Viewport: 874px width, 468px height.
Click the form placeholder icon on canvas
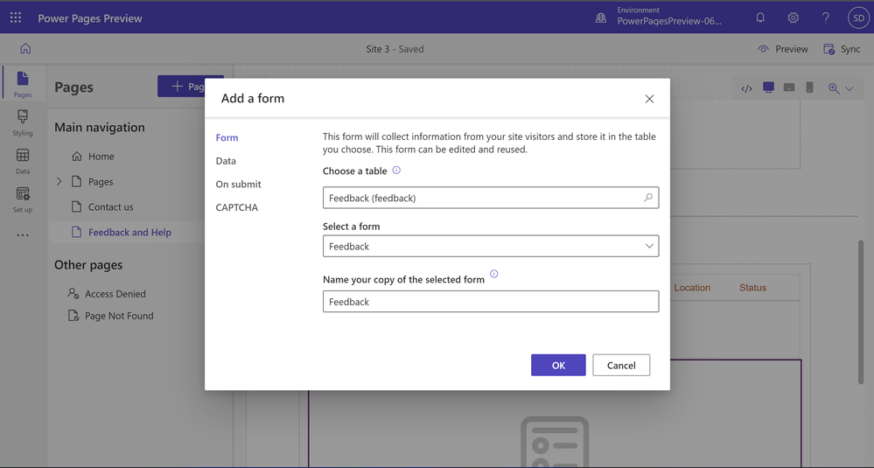555,443
